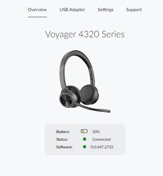Select software version 0.0.647.2725
Screen dimensions: 163x176
tap(102, 147)
